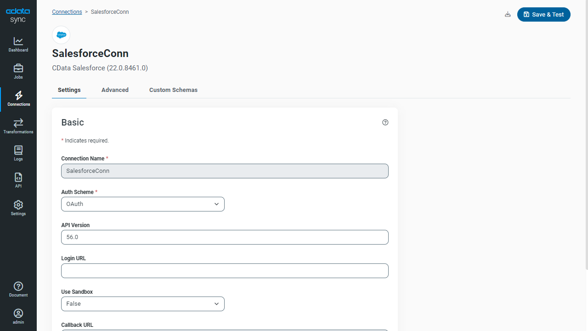Expand the Auth Scheme dropdown
Image resolution: width=588 pixels, height=331 pixels.
(x=143, y=204)
